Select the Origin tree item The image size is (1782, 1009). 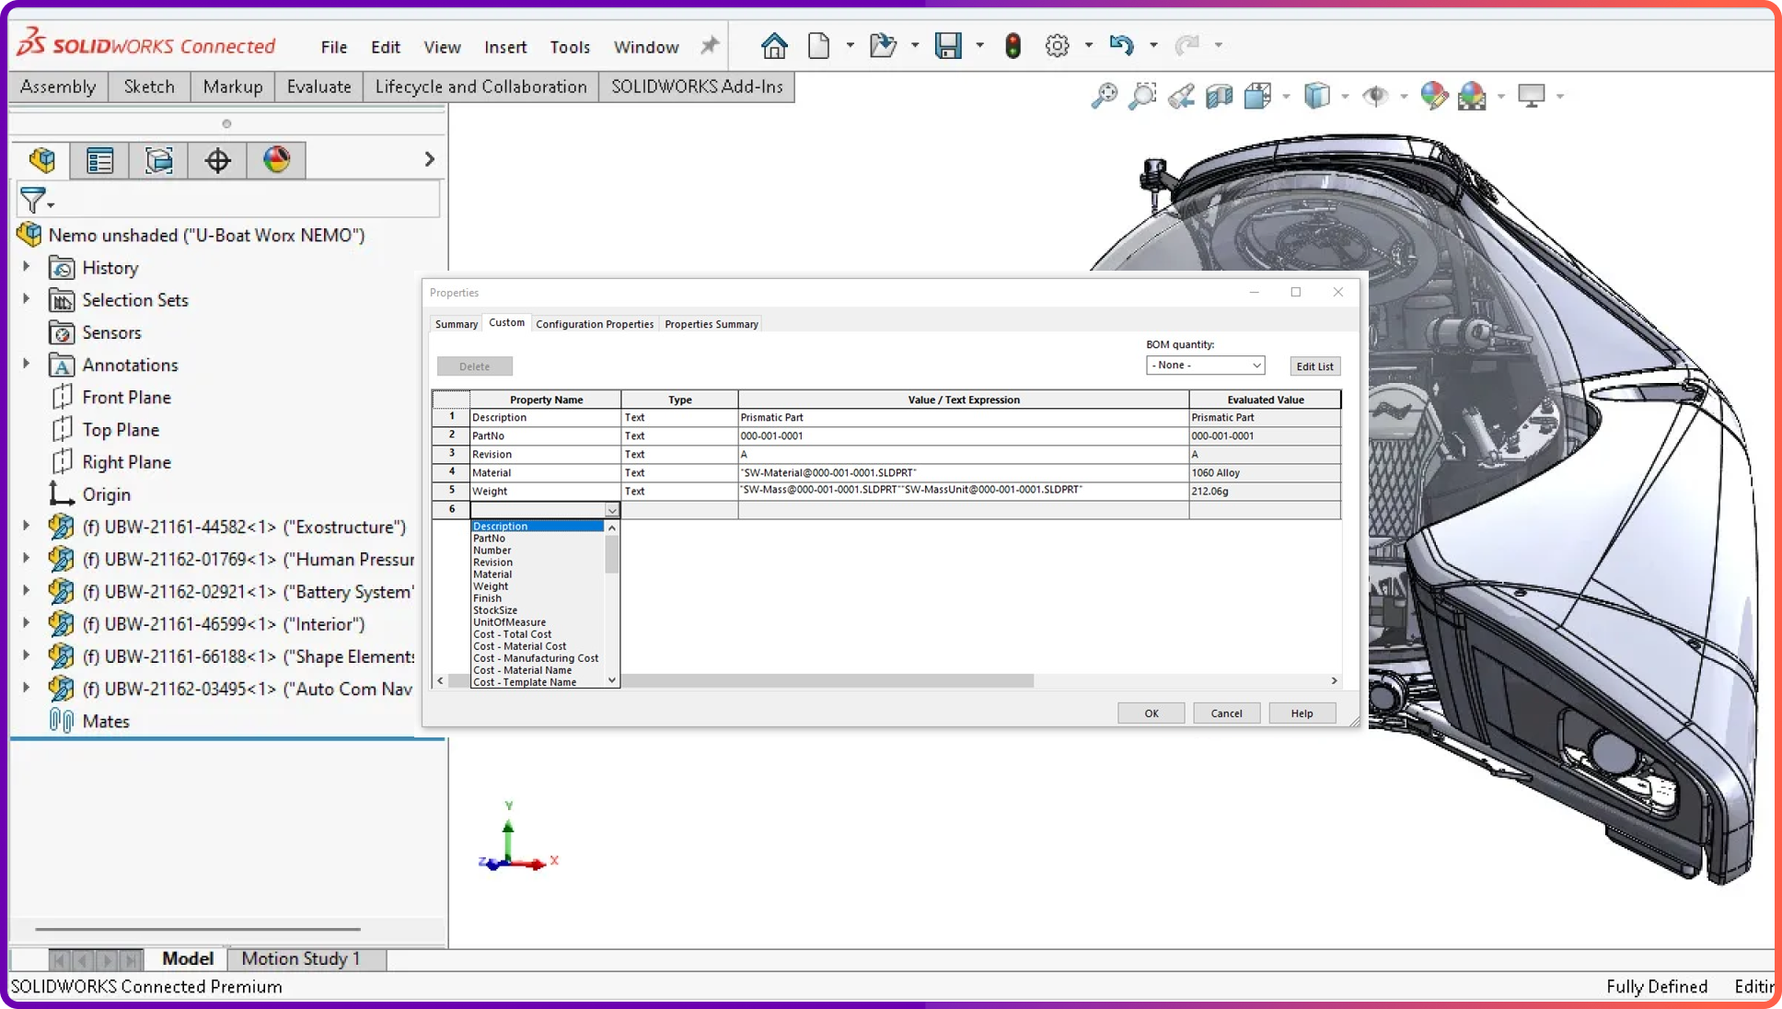coord(107,494)
